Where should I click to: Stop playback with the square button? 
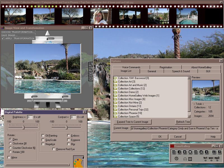(190, 152)
